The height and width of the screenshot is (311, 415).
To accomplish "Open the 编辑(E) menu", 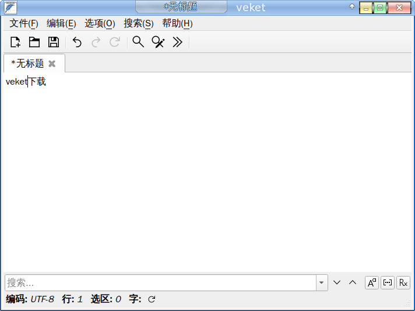I will 61,23.
